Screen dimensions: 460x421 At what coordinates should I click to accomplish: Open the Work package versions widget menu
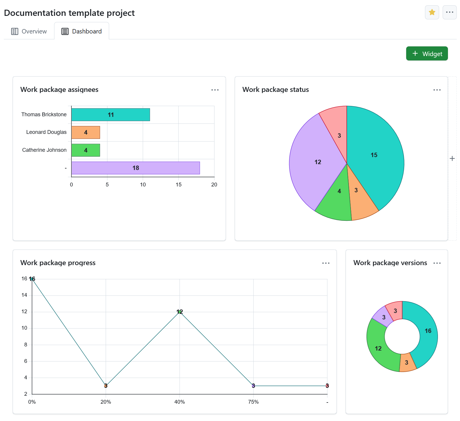tap(437, 263)
